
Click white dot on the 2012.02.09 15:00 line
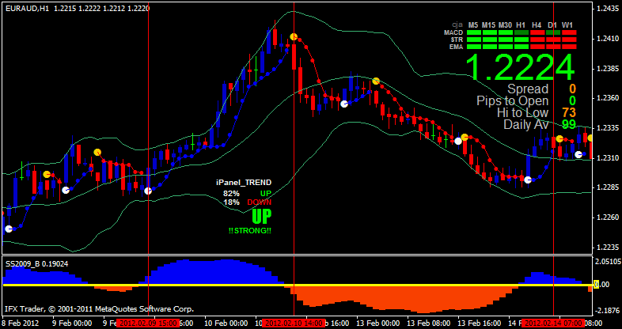pos(148,191)
